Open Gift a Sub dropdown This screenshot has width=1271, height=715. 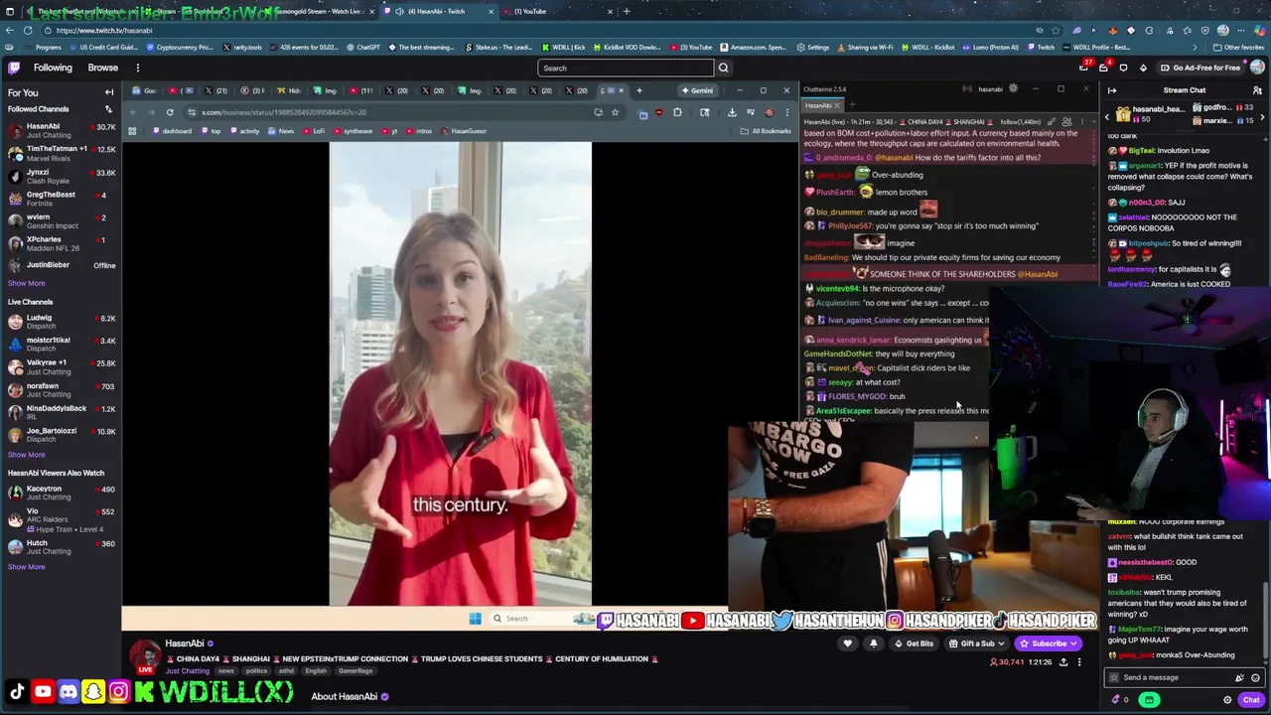[977, 643]
